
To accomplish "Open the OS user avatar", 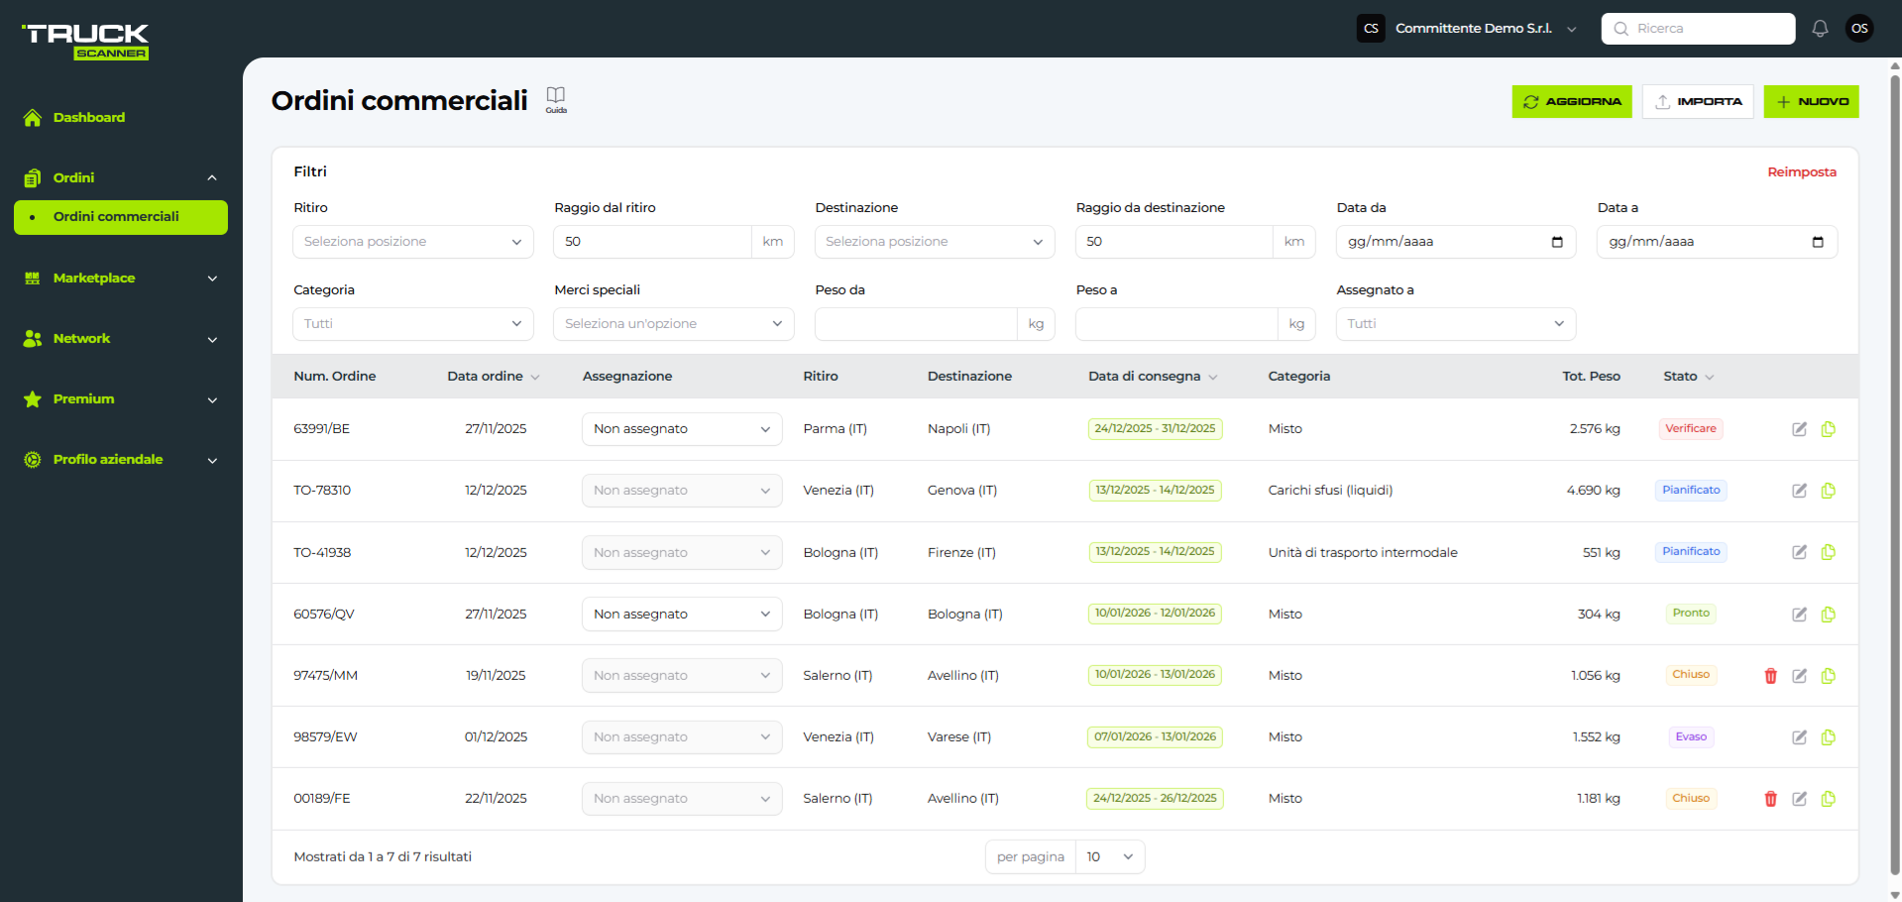I will 1859,29.
